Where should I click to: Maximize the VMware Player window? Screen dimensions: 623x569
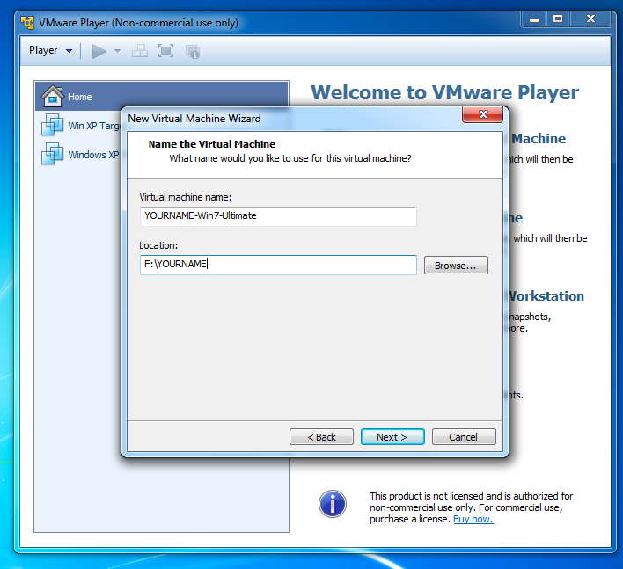[x=558, y=19]
